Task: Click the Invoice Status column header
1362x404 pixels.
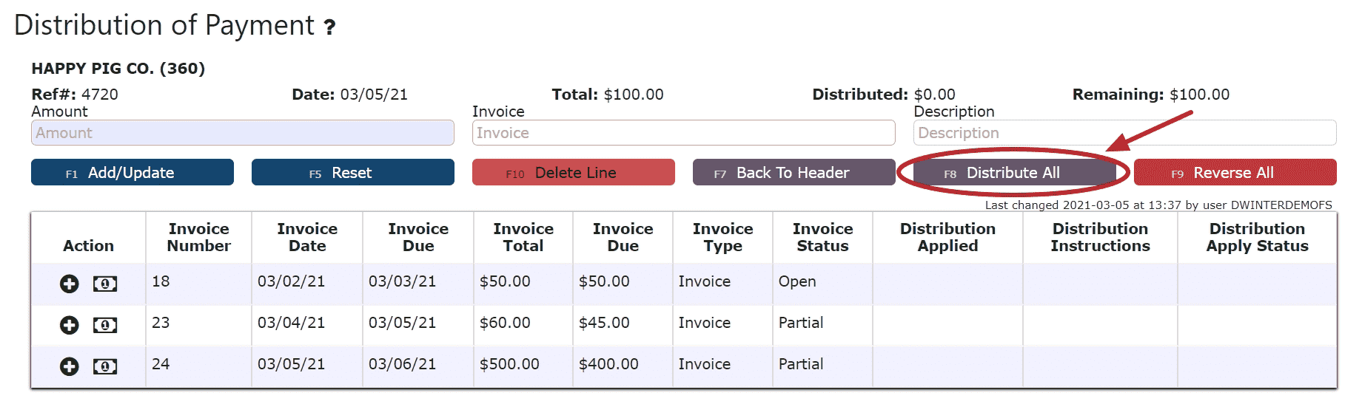Action: [x=823, y=237]
